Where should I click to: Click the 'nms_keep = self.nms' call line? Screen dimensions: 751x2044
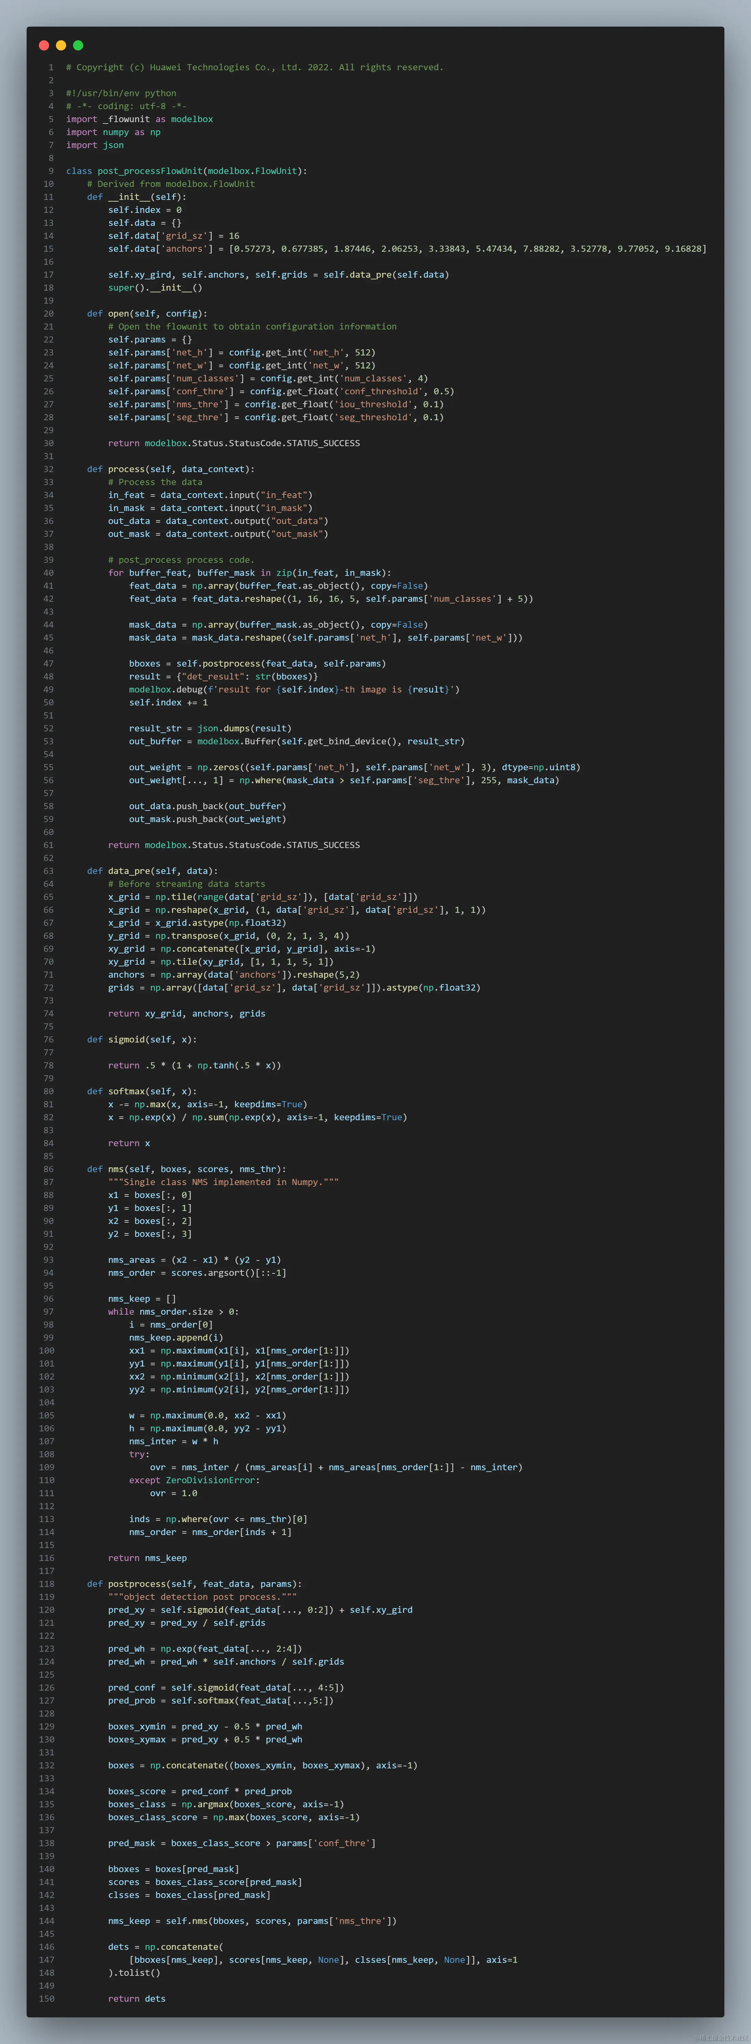pyautogui.click(x=252, y=1921)
